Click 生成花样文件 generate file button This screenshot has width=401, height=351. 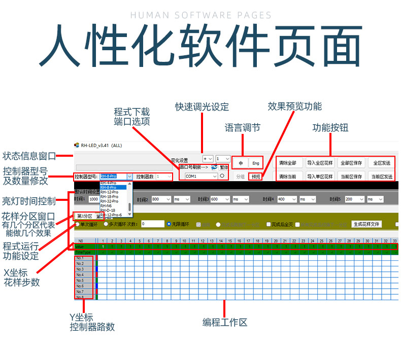pyautogui.click(x=366, y=224)
